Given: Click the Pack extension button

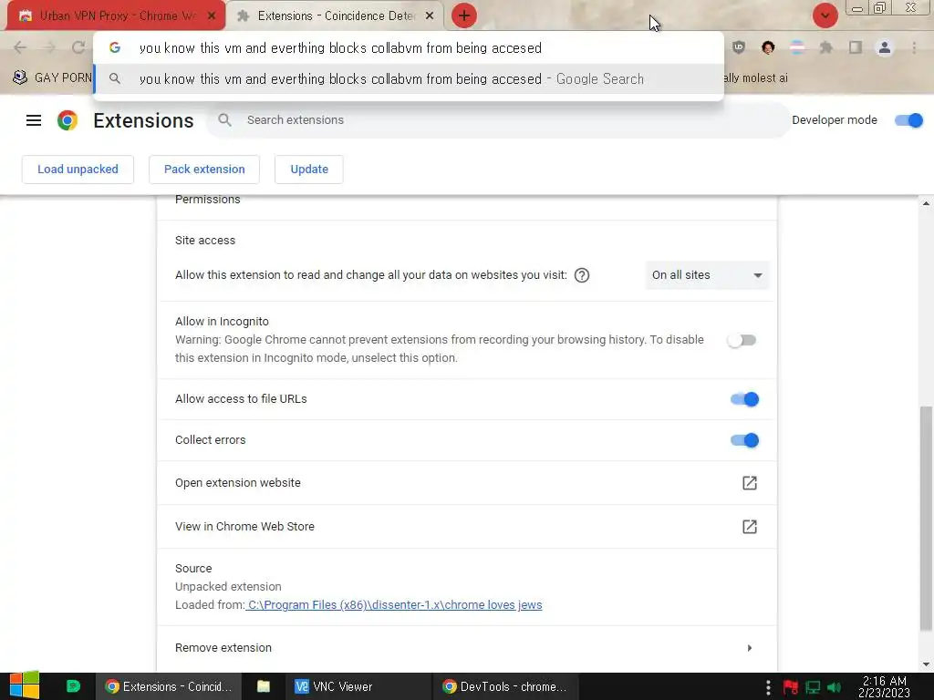Looking at the screenshot, I should click(x=204, y=169).
